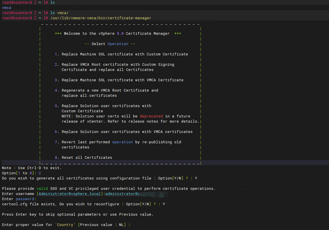Screen dimensions: 329x230
Task: Click the 'vmca' directory name in ls output
Action: click(x=7, y=8)
